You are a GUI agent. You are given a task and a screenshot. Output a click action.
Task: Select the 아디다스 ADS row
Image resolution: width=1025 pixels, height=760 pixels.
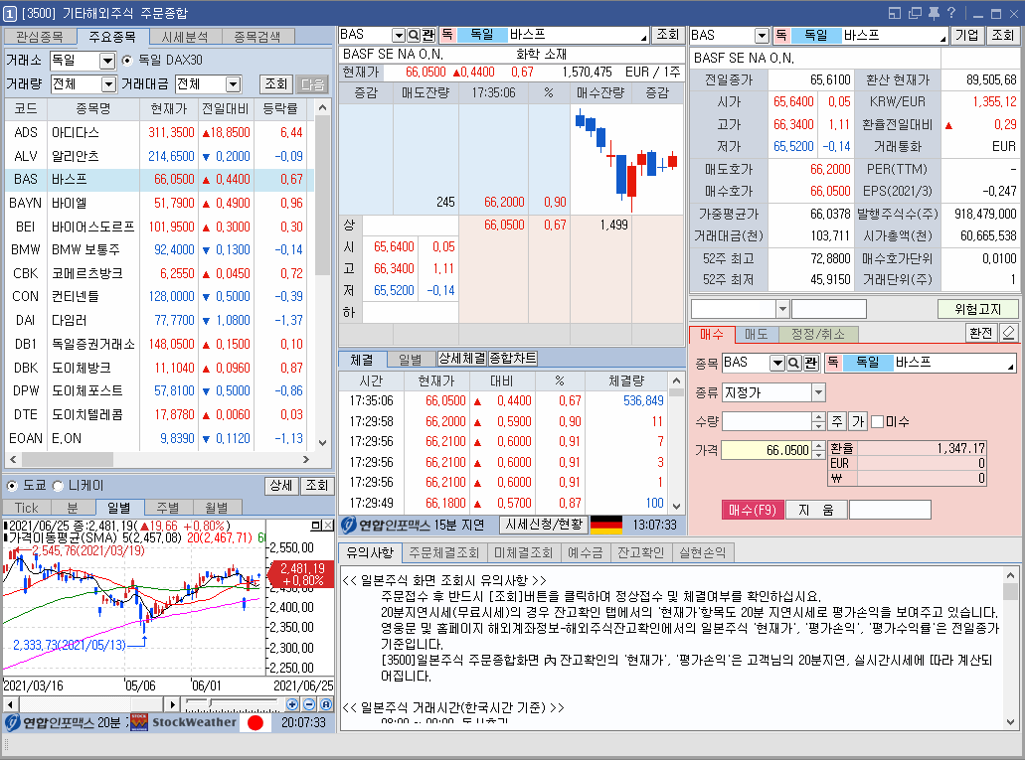coord(159,133)
